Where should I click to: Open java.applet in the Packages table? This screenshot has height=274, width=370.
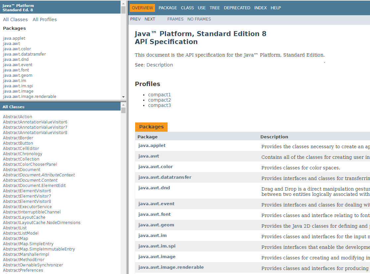[152, 146]
